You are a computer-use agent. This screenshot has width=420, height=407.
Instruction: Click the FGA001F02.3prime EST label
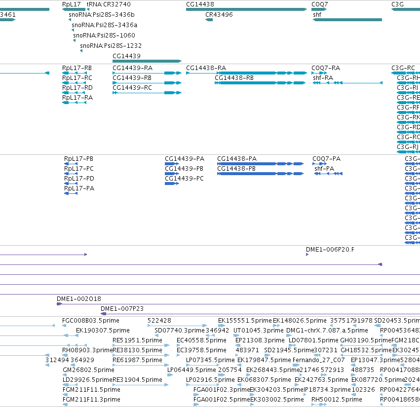(x=222, y=390)
